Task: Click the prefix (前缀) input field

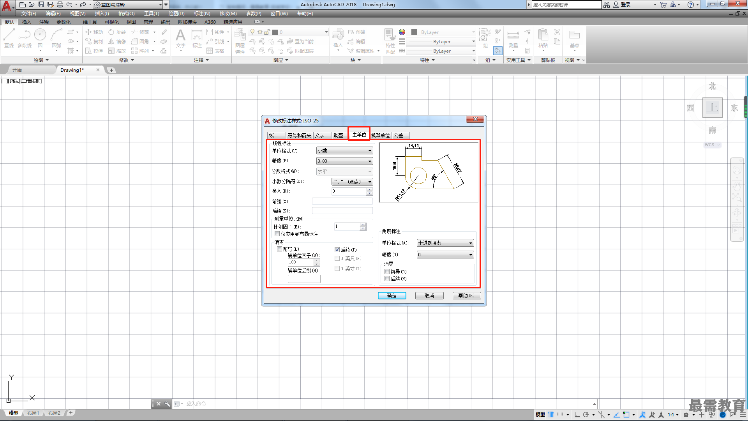Action: pyautogui.click(x=342, y=201)
